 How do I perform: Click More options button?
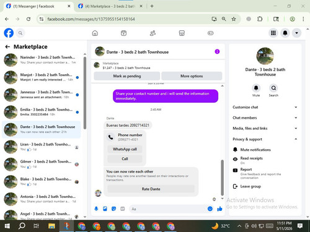click(192, 76)
